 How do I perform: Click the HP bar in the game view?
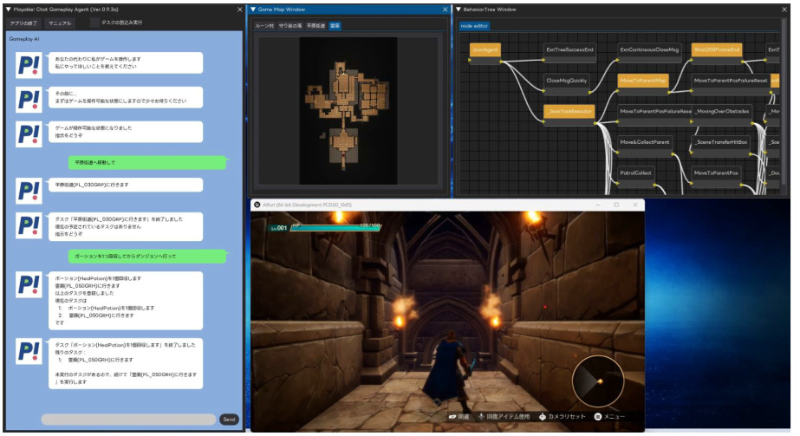[336, 227]
